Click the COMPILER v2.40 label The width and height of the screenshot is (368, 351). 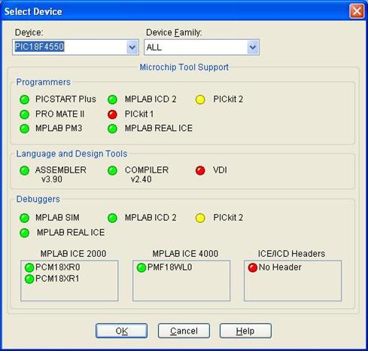[147, 175]
